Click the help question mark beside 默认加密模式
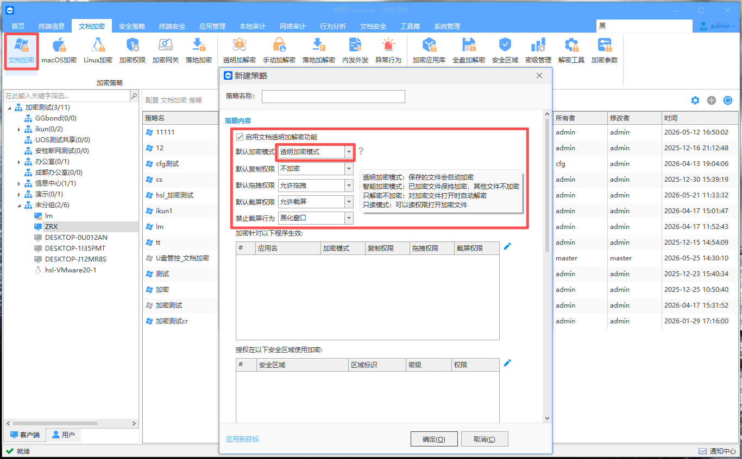This screenshot has height=459, width=742. 360,151
